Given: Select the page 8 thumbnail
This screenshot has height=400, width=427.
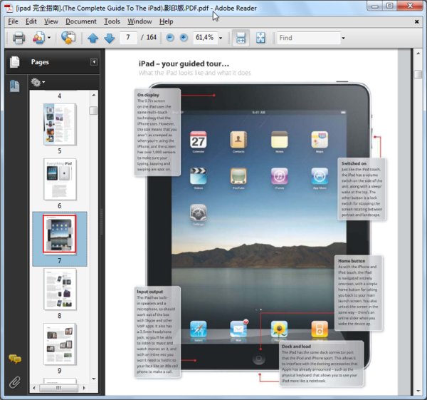Looking at the screenshot, I should point(60,289).
